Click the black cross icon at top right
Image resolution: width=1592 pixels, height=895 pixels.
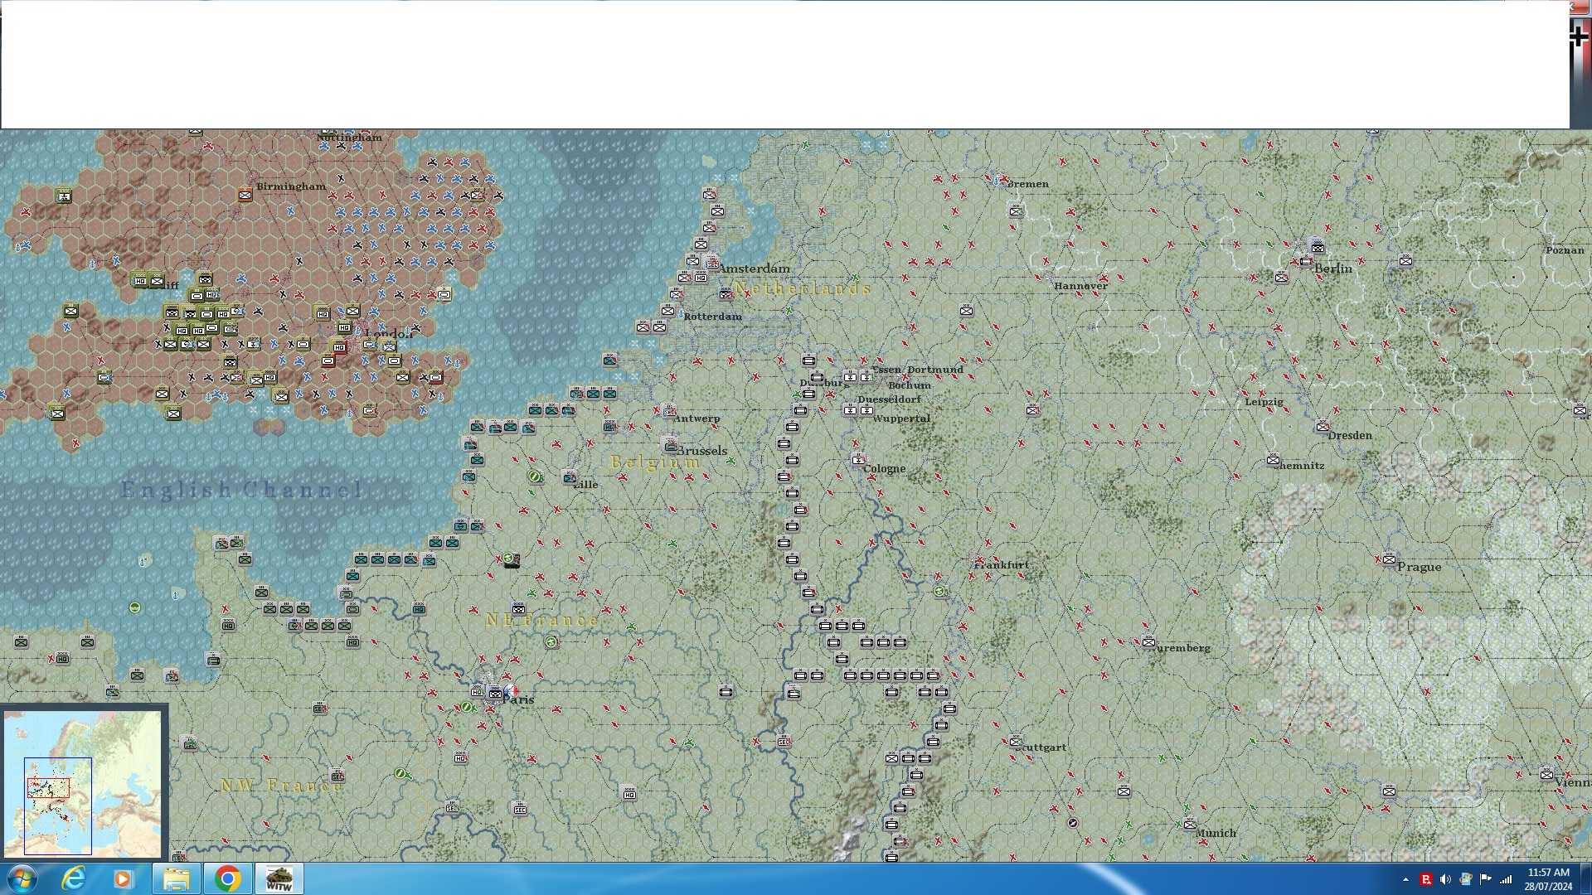pos(1579,36)
